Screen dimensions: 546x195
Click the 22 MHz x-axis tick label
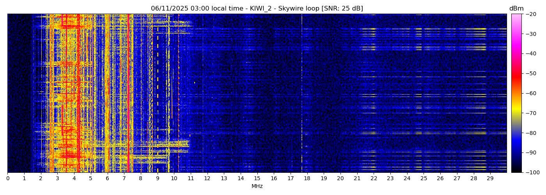pos(374,178)
